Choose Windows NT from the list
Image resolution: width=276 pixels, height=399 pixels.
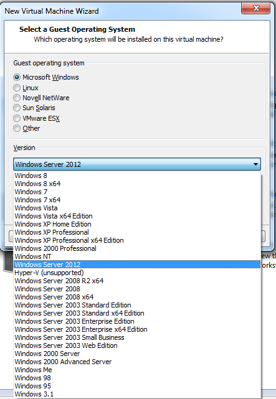click(137, 256)
